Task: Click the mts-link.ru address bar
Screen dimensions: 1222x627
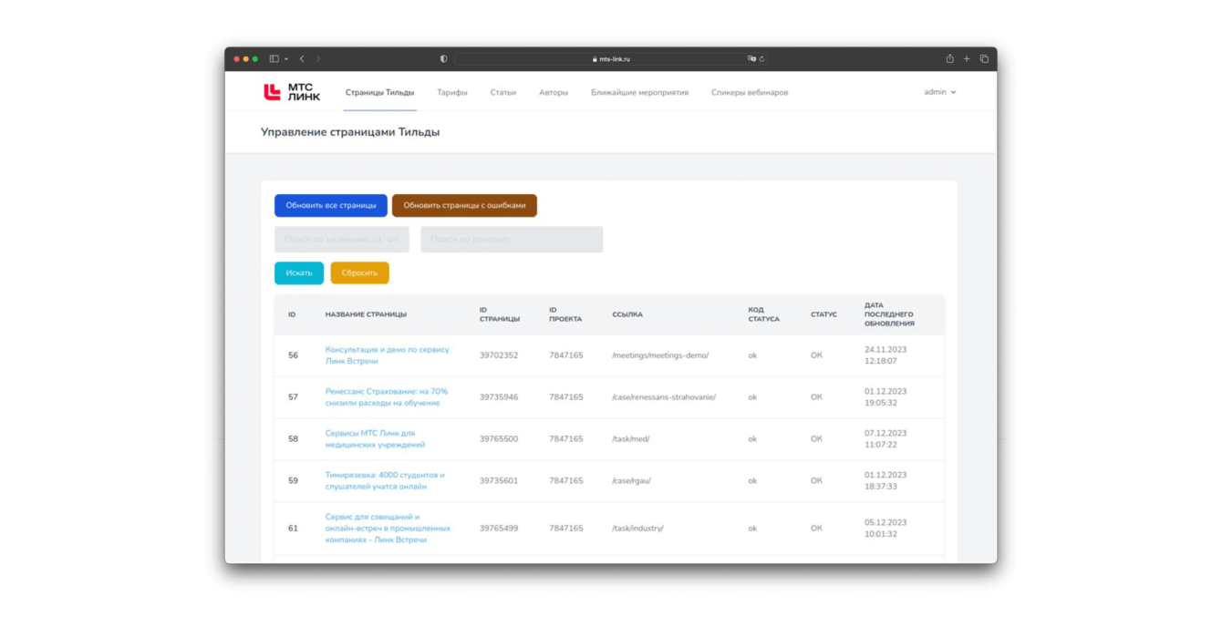Action: tap(611, 59)
